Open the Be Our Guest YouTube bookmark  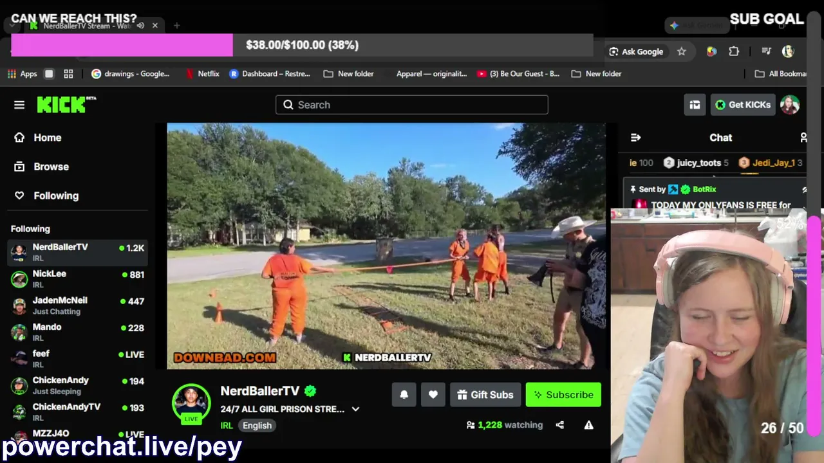[x=518, y=74]
